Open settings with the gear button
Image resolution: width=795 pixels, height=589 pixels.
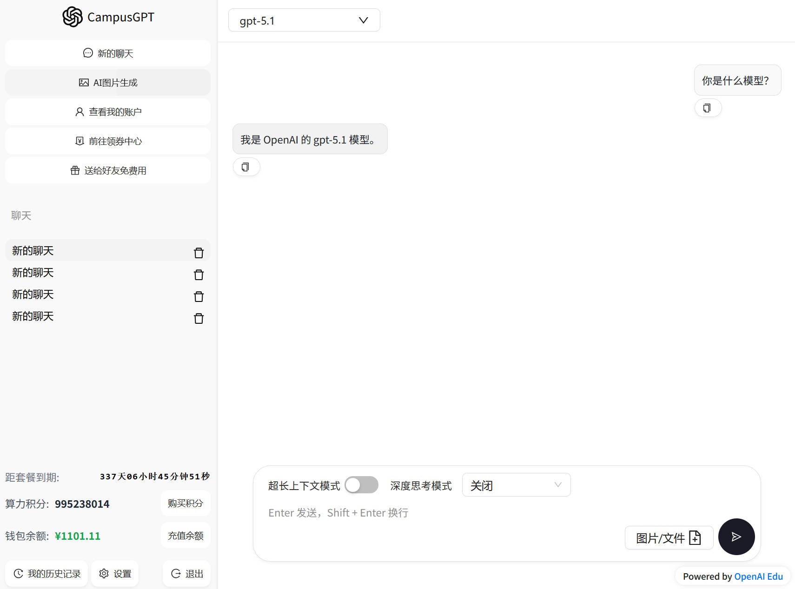click(x=115, y=574)
